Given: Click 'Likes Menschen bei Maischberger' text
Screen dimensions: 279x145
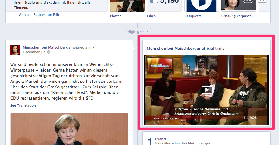Looking at the screenshot, I should tap(183, 143).
